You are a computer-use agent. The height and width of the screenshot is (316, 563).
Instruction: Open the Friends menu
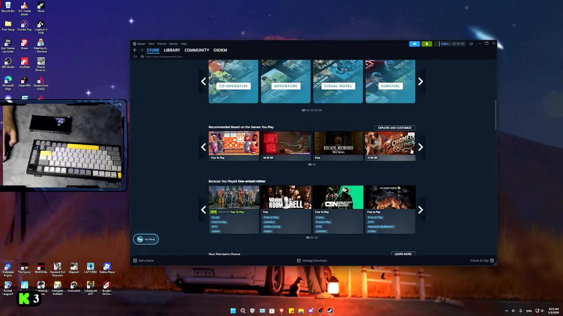click(x=162, y=44)
